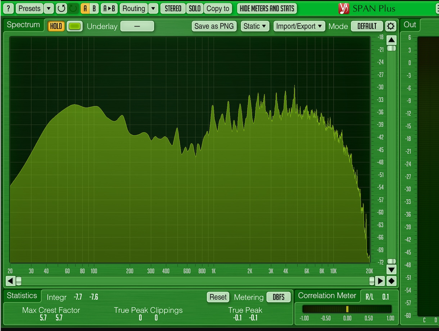The image size is (439, 331).
Task: Open the Routing dropdown arrow
Action: (x=153, y=8)
